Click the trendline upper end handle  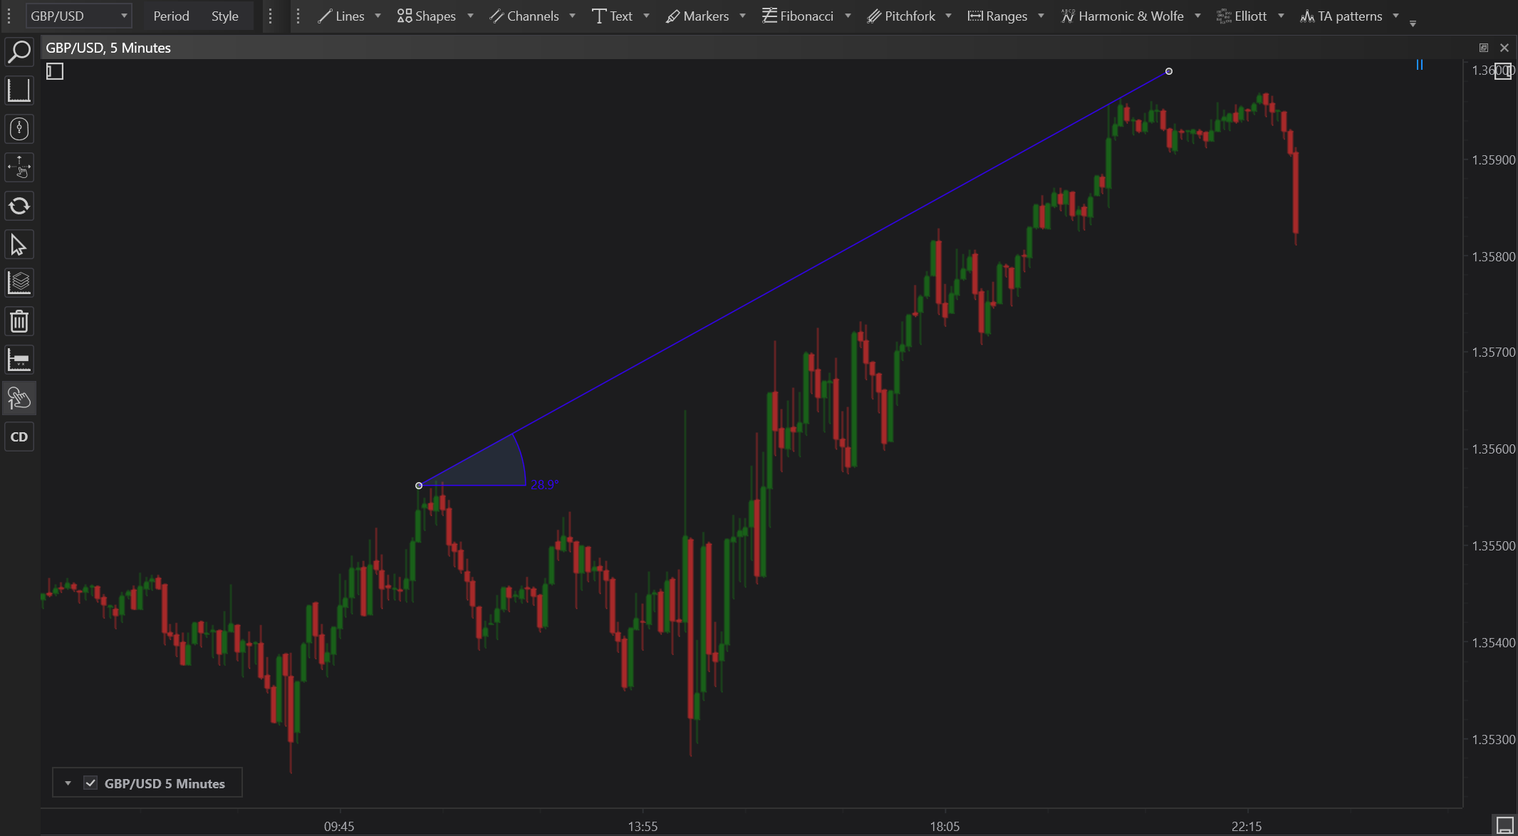(x=1169, y=71)
